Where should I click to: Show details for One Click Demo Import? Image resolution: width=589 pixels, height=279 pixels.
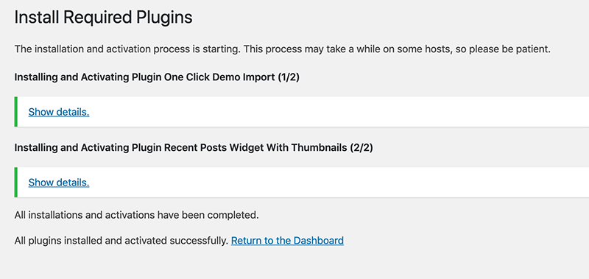[59, 112]
